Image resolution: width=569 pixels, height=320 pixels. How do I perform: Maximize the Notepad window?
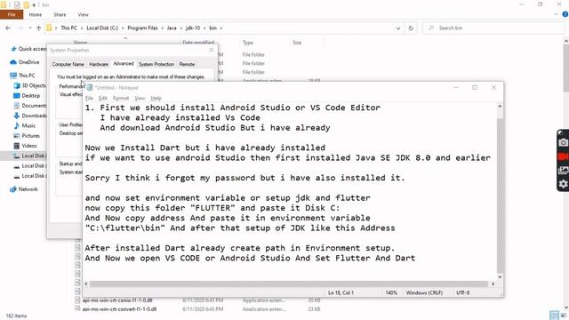click(x=475, y=87)
